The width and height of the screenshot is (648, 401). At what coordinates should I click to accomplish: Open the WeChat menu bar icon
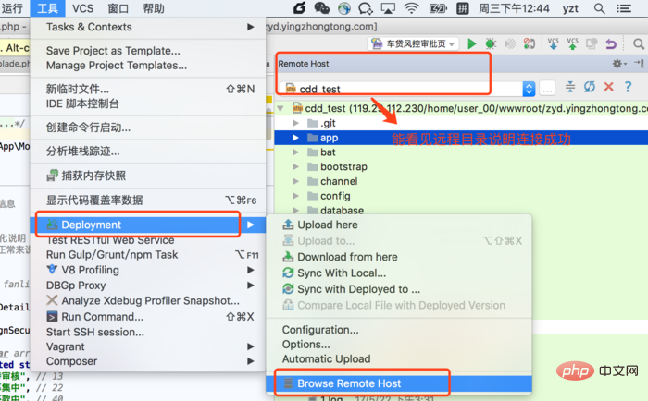[x=322, y=8]
